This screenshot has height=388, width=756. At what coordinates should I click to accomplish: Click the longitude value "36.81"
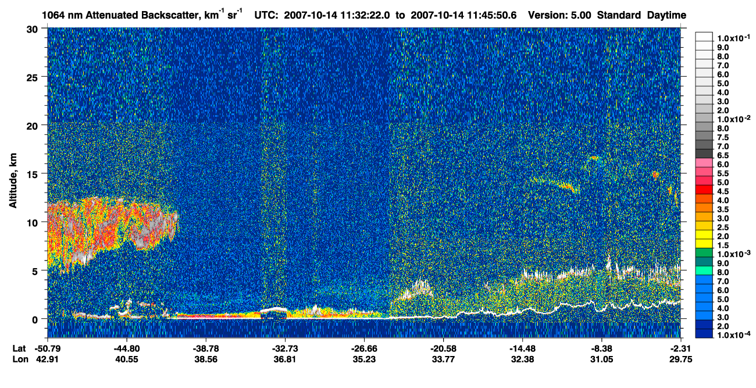click(285, 359)
